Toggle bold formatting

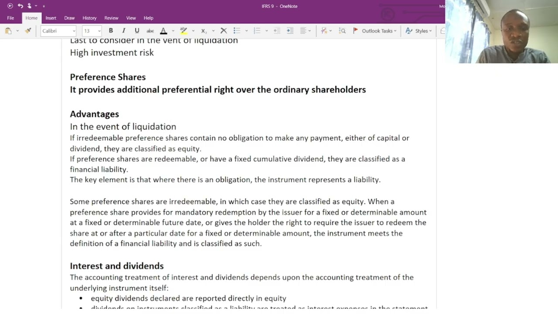click(111, 31)
